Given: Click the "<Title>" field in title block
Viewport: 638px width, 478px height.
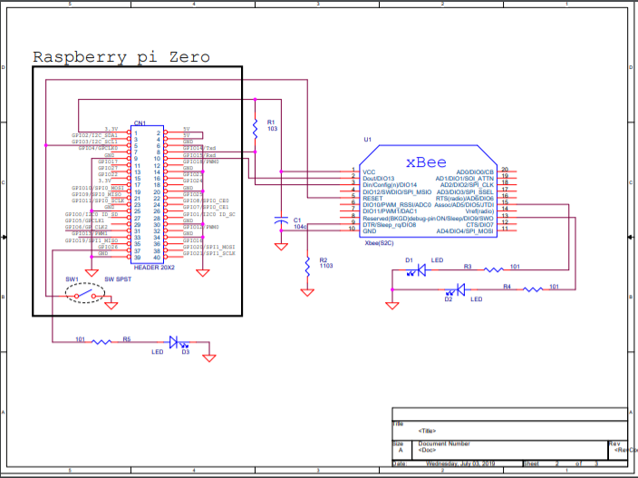Looking at the screenshot, I should (x=427, y=431).
